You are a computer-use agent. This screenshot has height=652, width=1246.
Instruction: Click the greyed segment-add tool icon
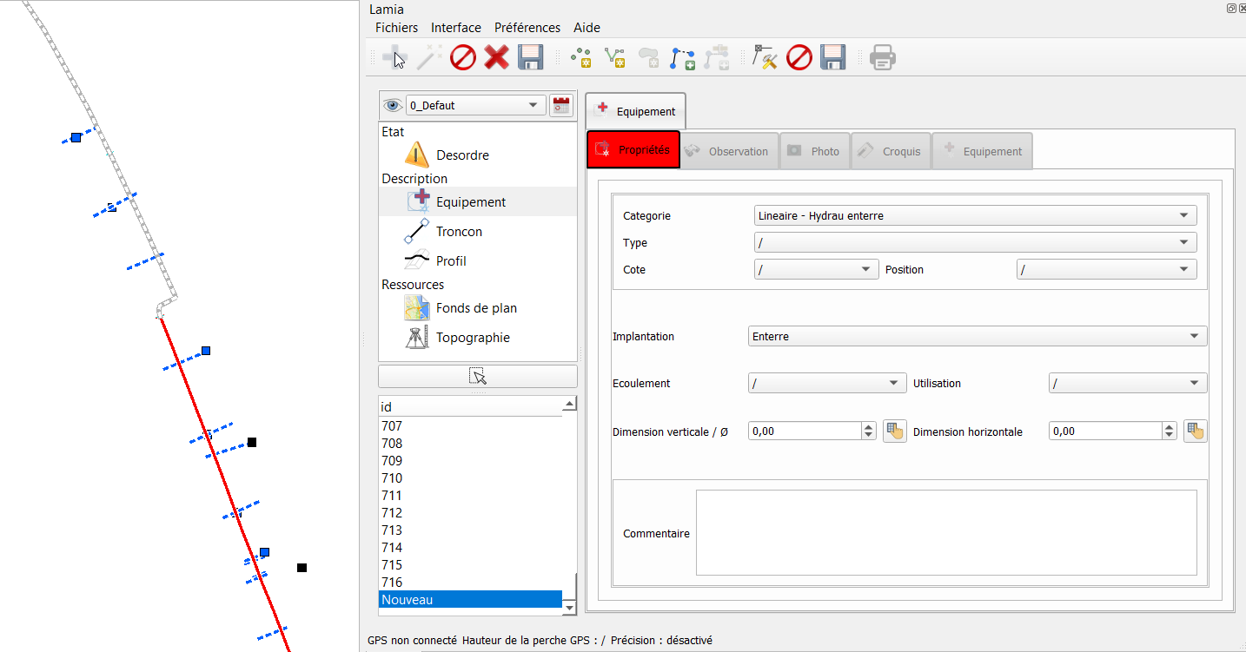click(x=717, y=58)
